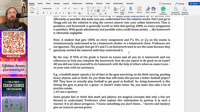Apply subscript formatting

[x=60, y=13]
